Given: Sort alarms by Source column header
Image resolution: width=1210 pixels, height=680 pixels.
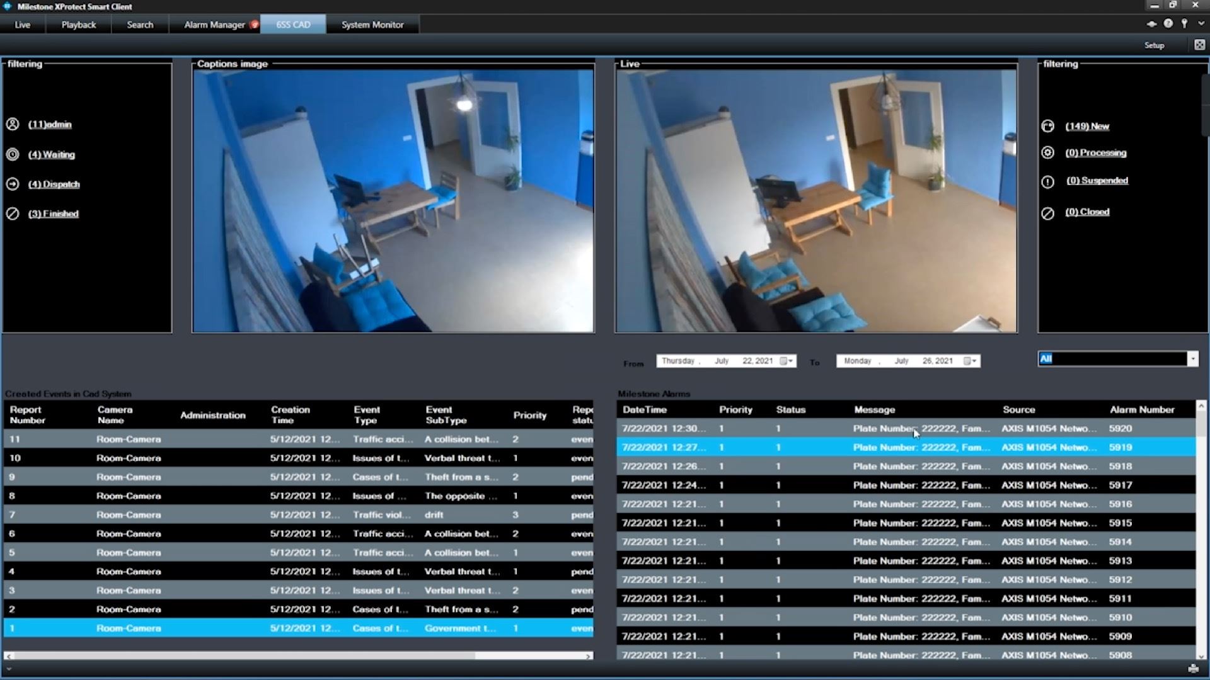Looking at the screenshot, I should click(1019, 409).
